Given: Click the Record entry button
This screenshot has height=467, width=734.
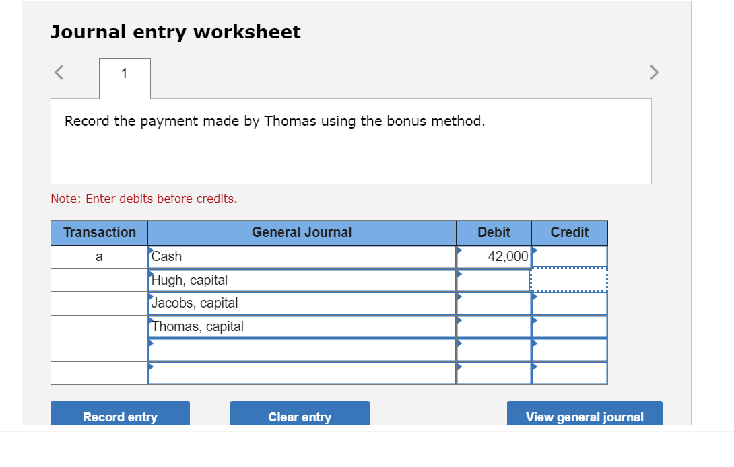Looking at the screenshot, I should coord(120,417).
